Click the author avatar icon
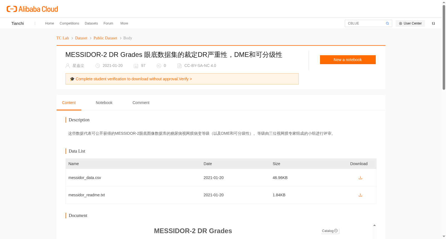446x239 pixels. [x=67, y=66]
